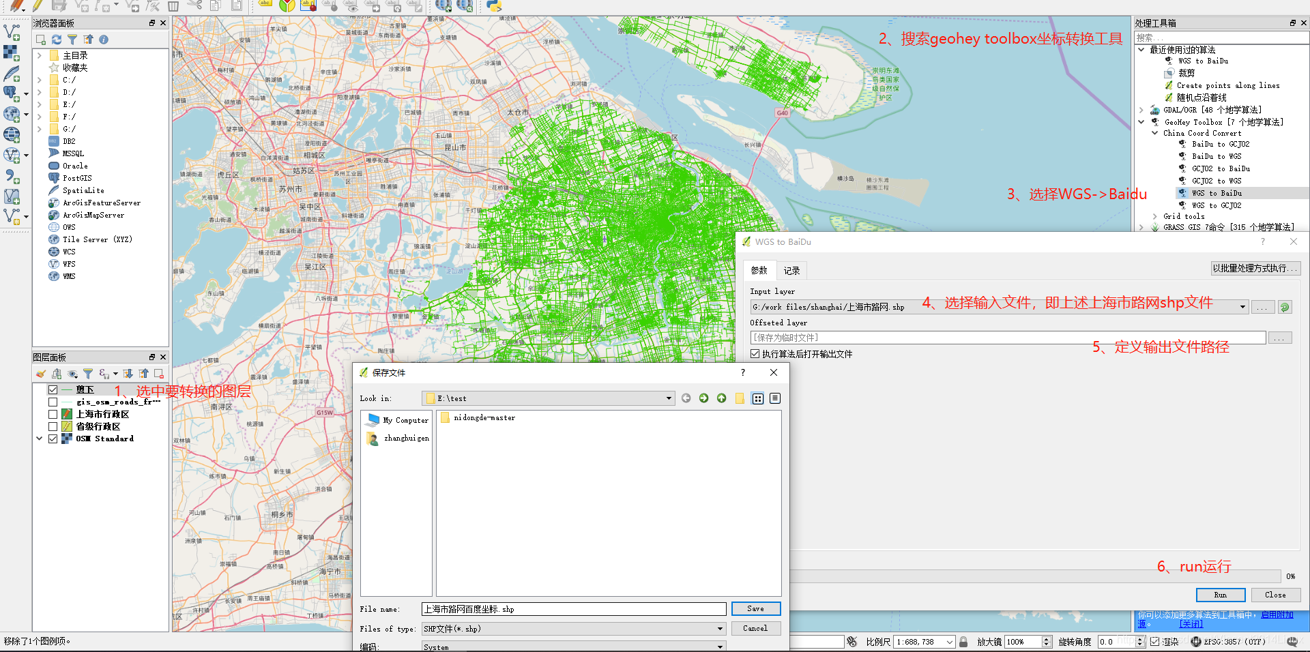Open the Look in path dropdown
This screenshot has width=1310, height=652.
pos(669,398)
